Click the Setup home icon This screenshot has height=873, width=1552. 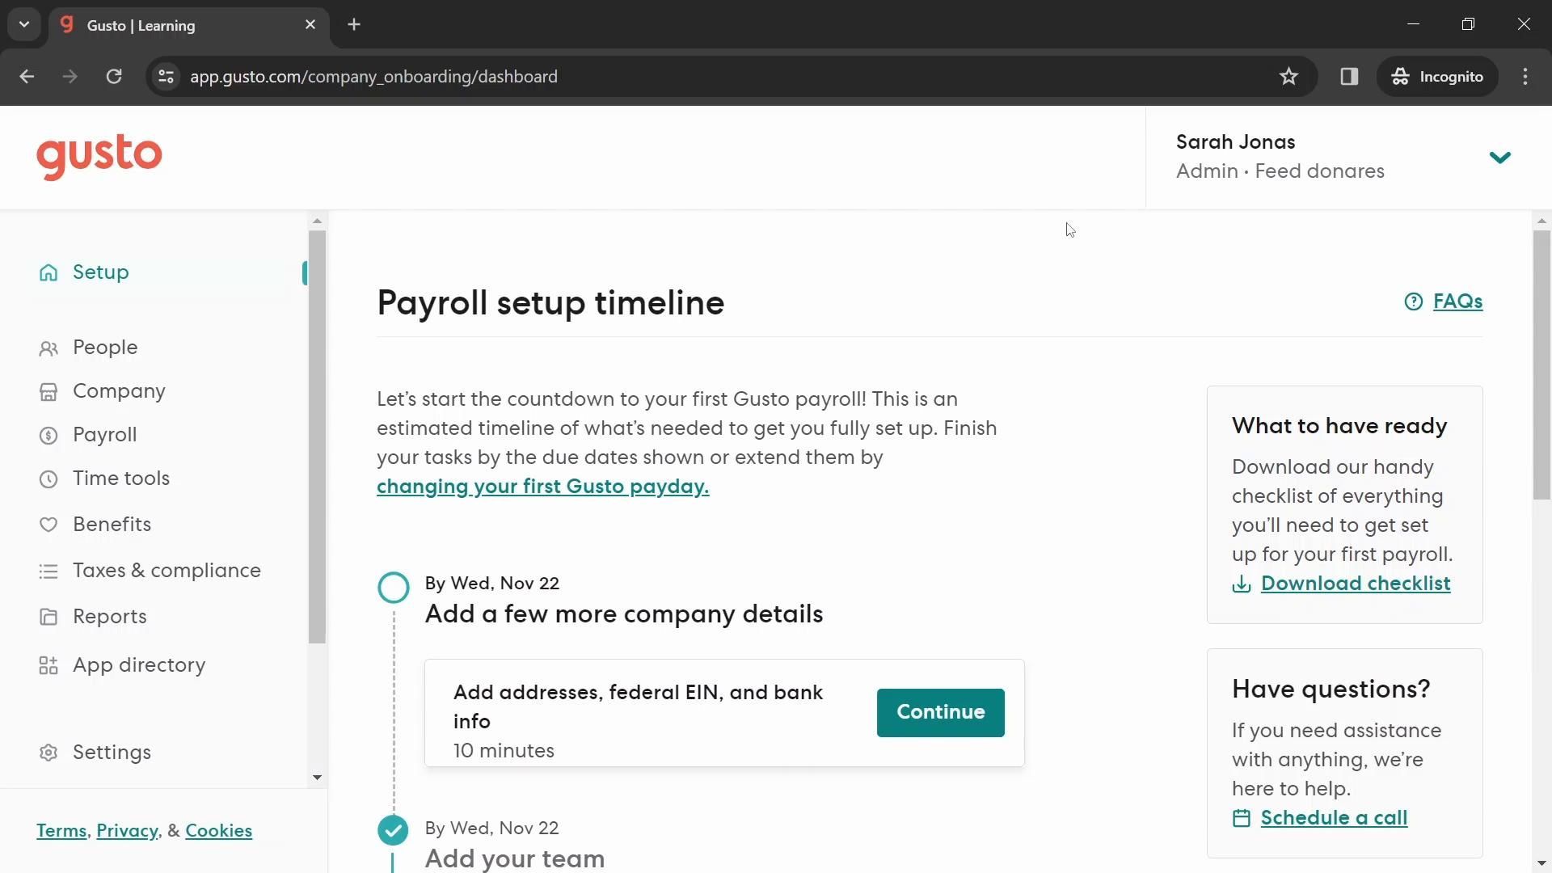tap(48, 272)
